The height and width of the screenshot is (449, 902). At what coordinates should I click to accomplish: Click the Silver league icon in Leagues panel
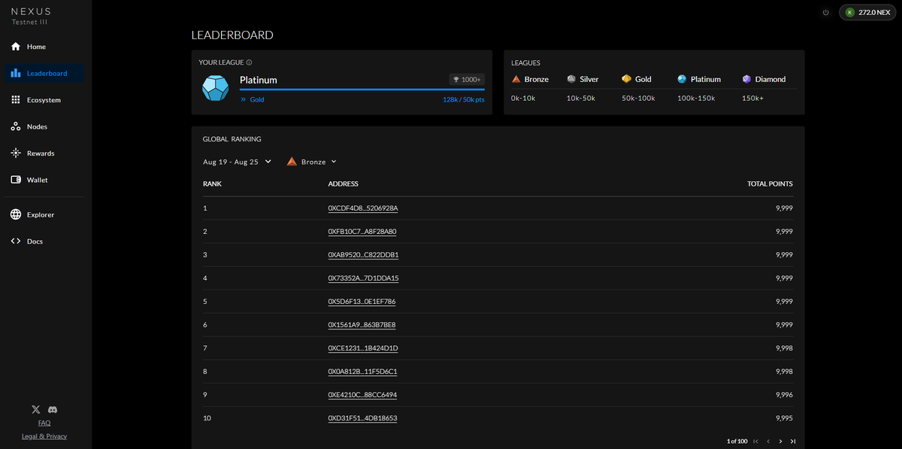click(x=571, y=79)
